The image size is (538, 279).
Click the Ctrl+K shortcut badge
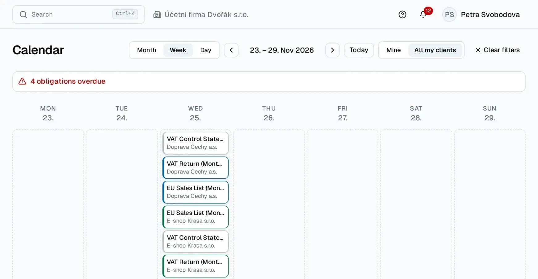coord(125,14)
